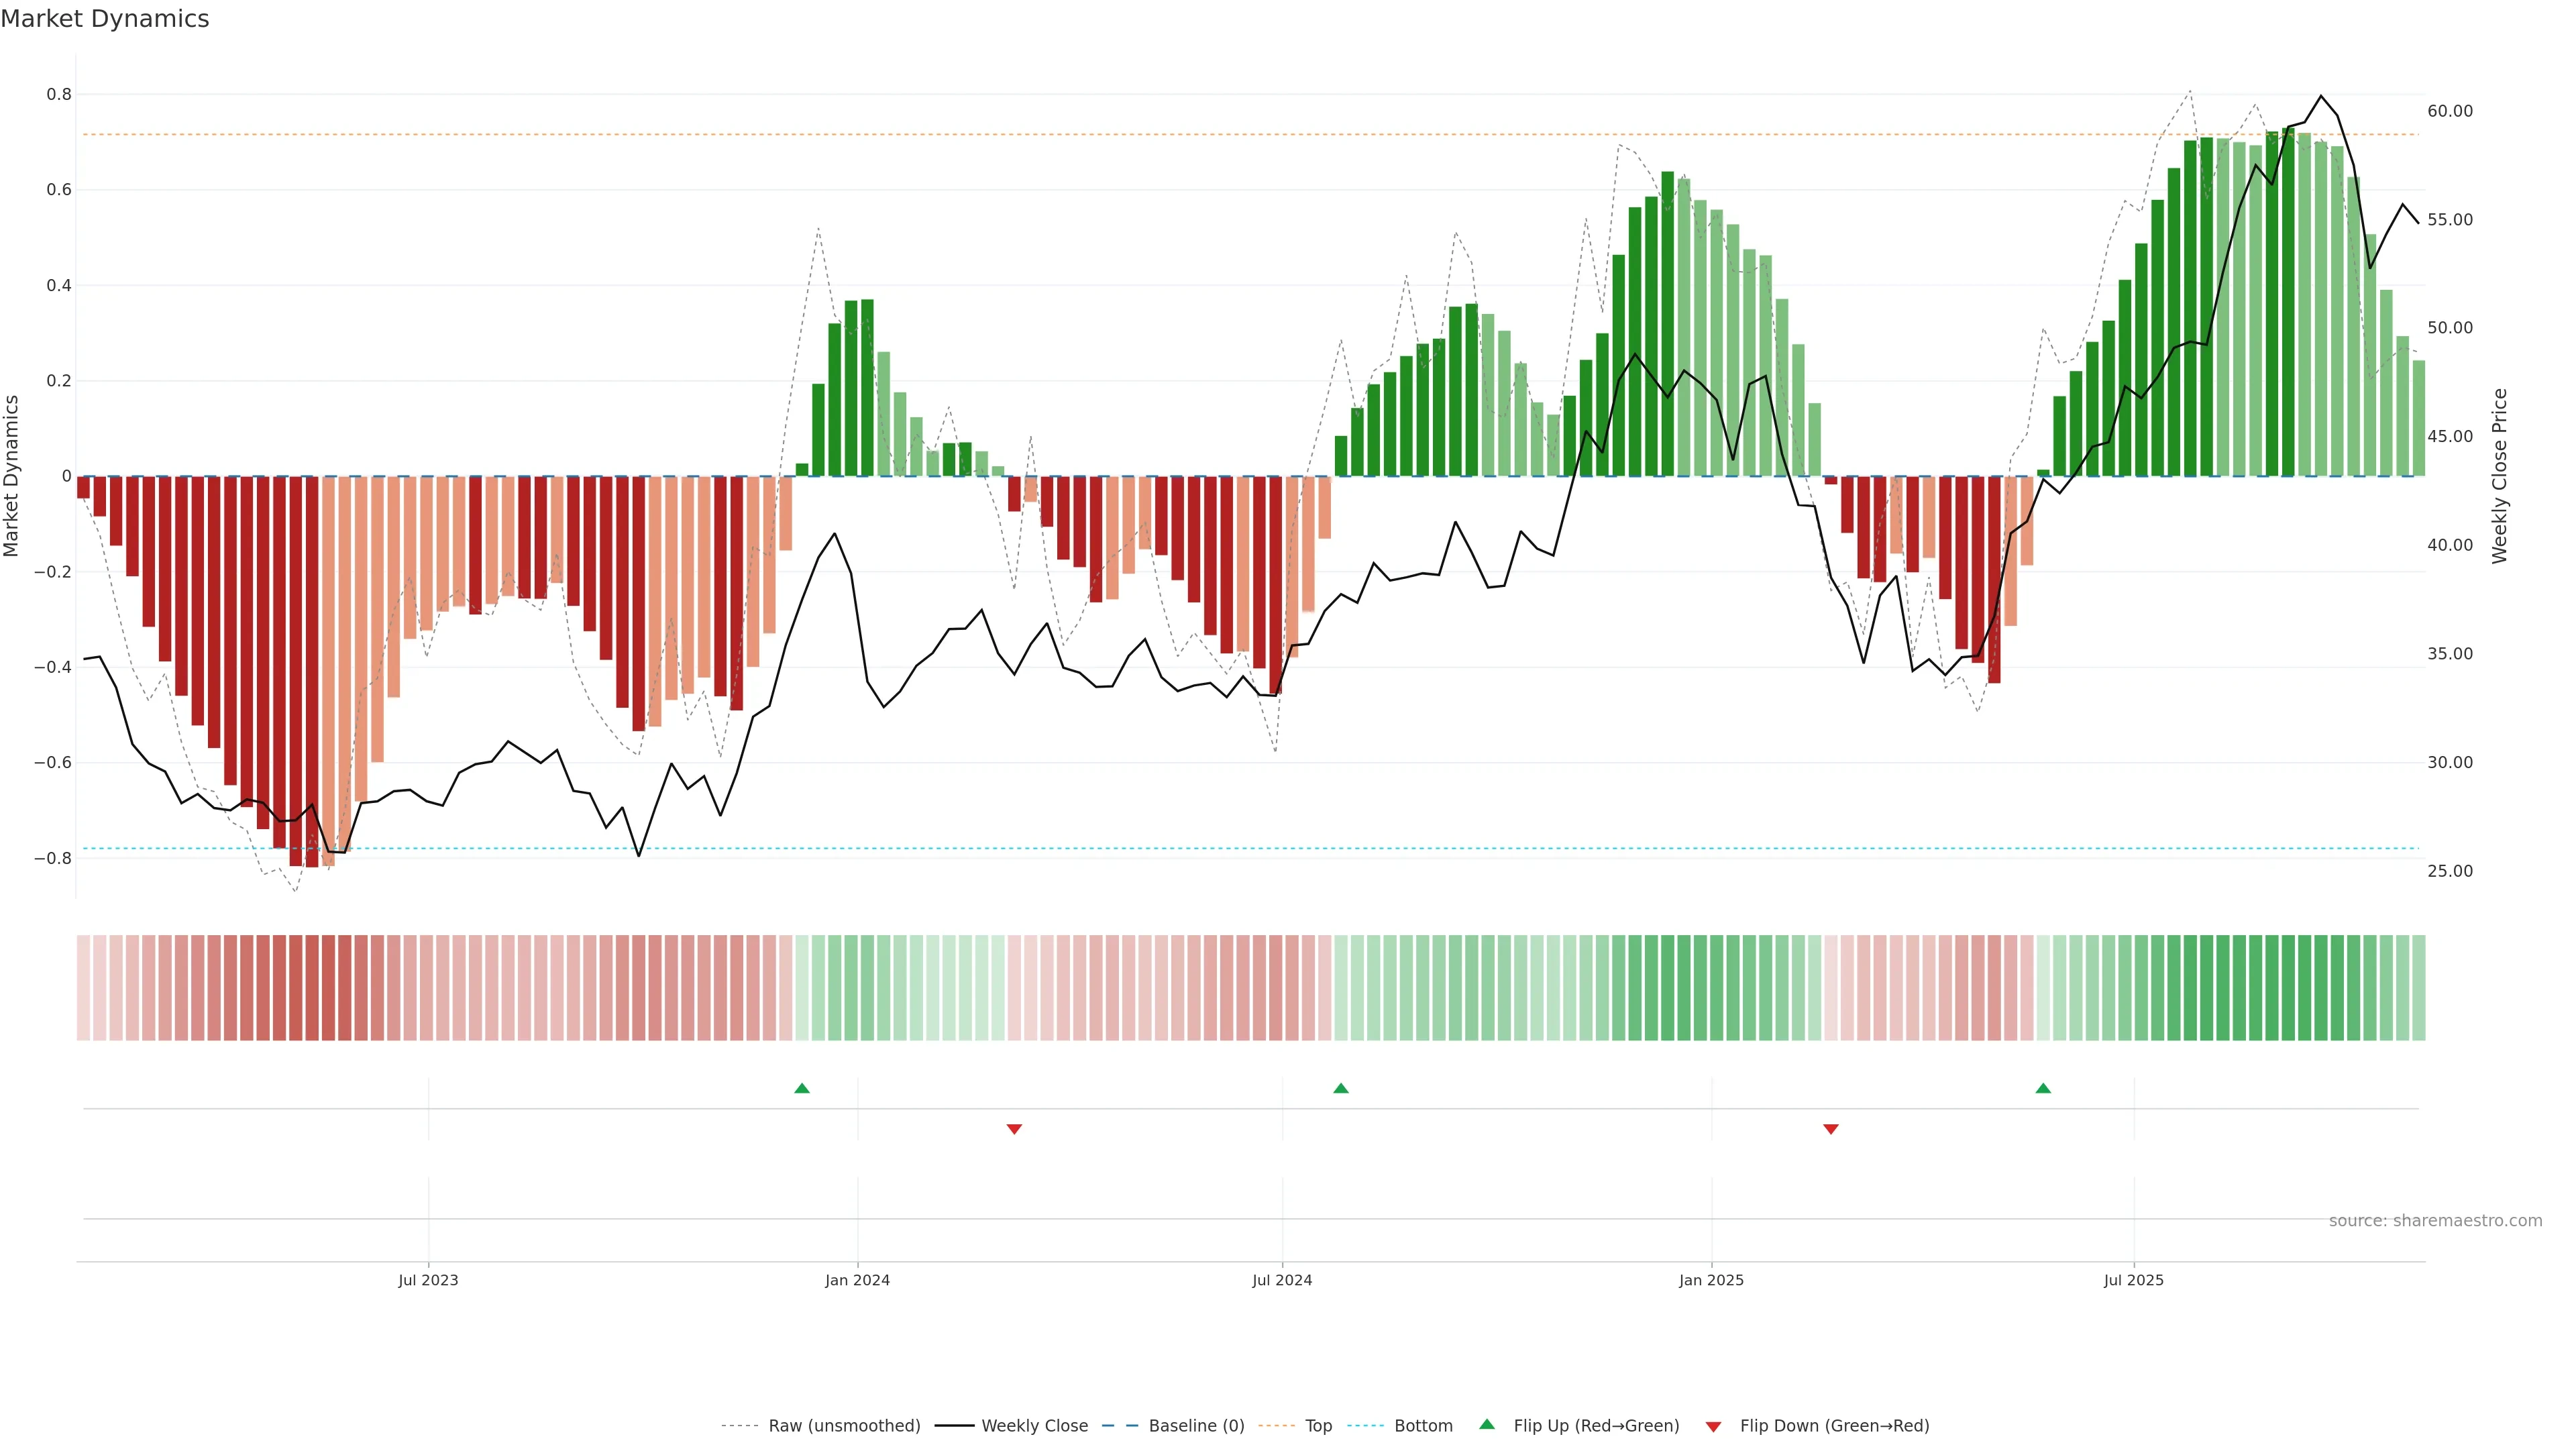Click the red triangle icon in the legend

pyautogui.click(x=1713, y=1426)
